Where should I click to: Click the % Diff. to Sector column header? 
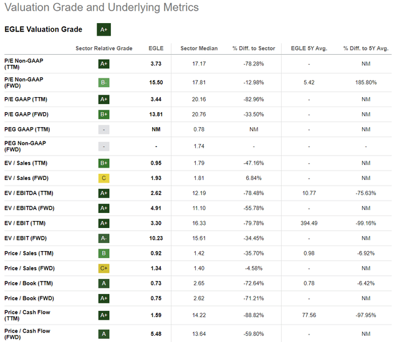pyautogui.click(x=253, y=48)
